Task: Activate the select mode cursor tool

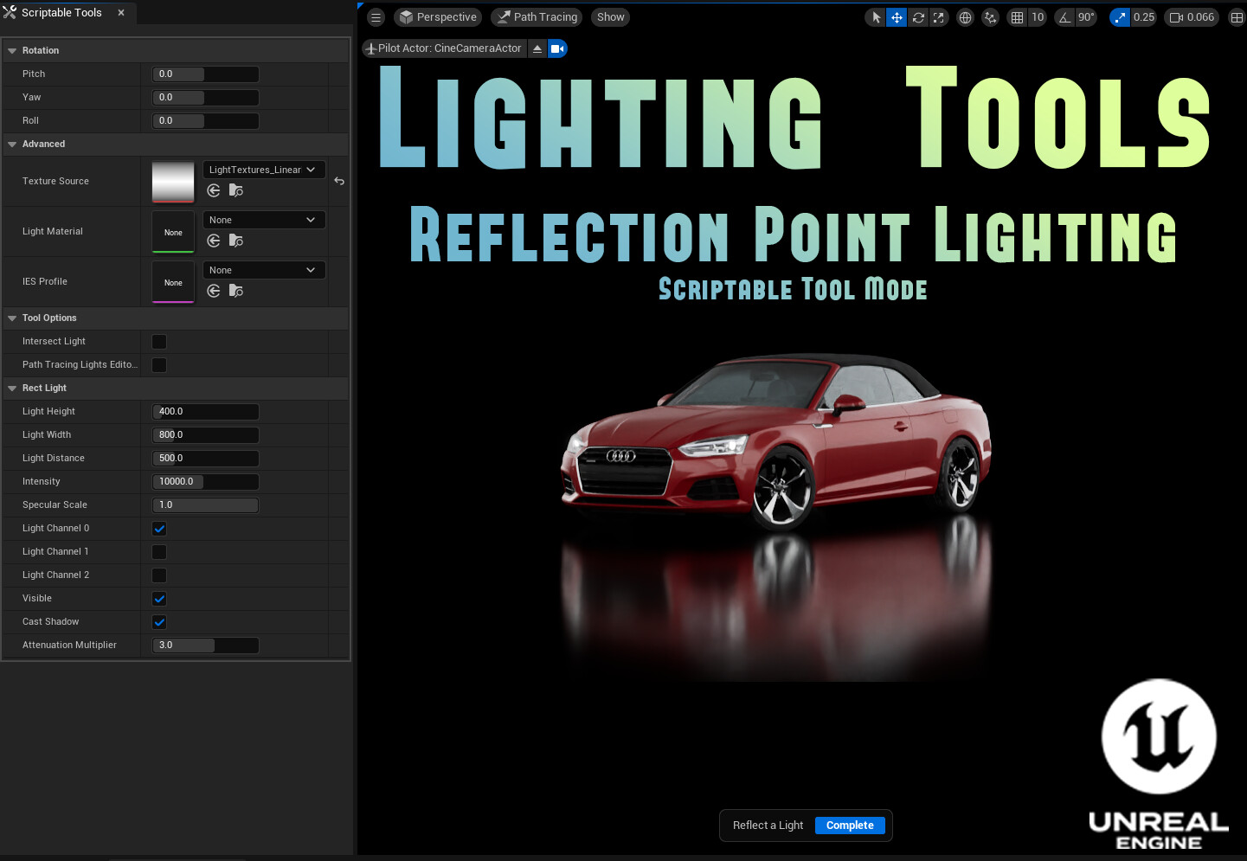Action: [x=876, y=17]
